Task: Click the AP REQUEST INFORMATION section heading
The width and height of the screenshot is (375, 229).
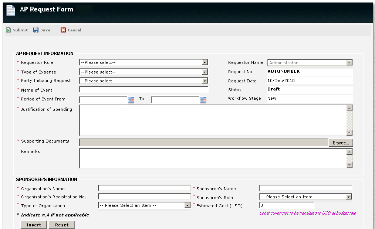Action: tap(45, 54)
